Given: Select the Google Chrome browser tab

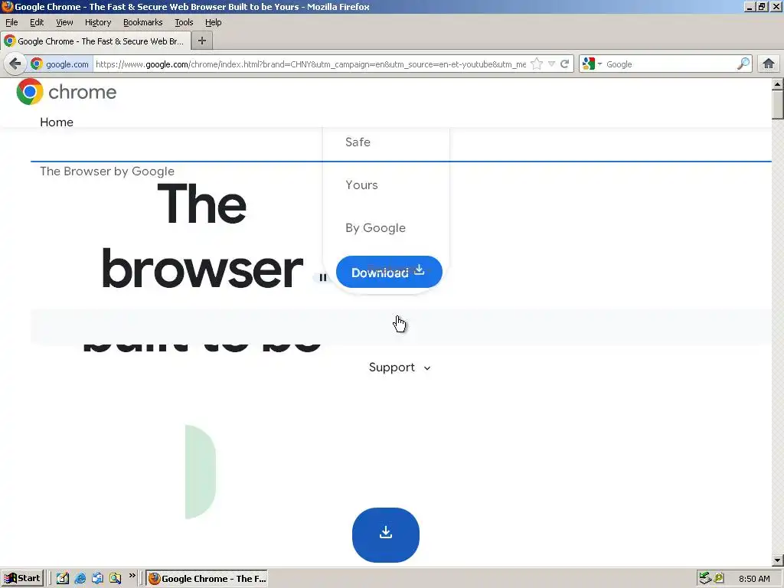Looking at the screenshot, I should [96, 41].
